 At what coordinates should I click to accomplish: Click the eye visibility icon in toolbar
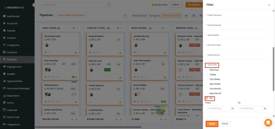pyautogui.click(x=186, y=16)
